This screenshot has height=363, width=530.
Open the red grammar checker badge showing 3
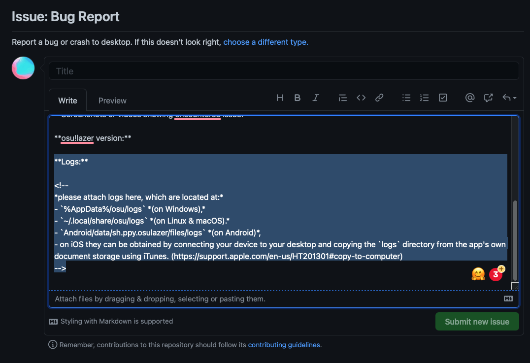coord(496,274)
